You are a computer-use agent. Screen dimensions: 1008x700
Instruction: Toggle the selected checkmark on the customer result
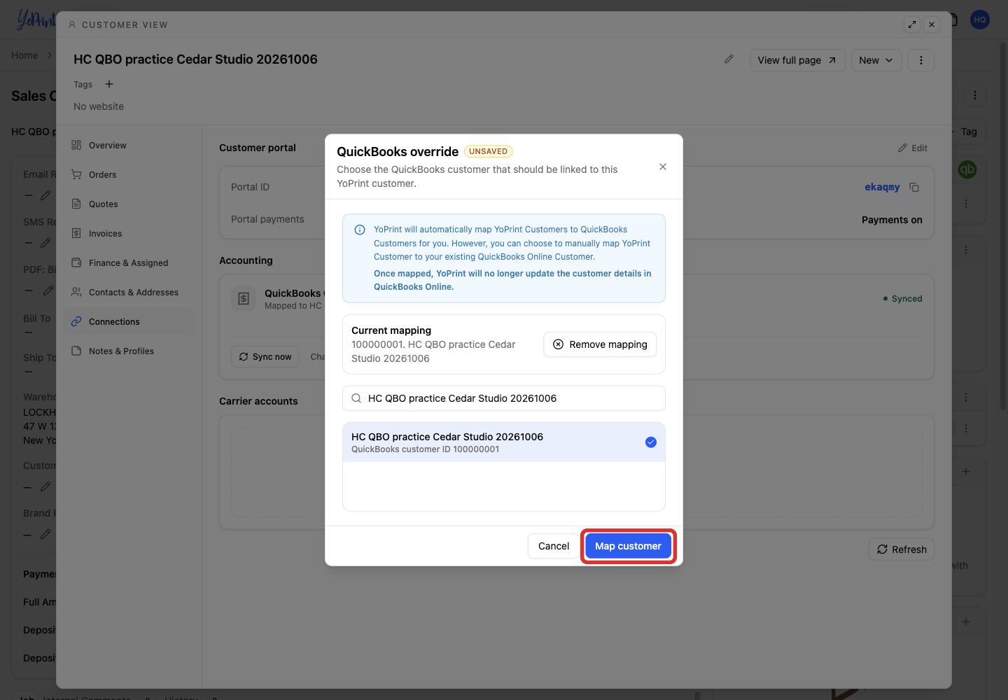(651, 442)
